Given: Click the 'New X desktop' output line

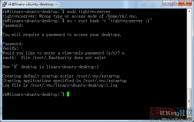Looking at the screenshot, I should (x=51, y=67).
